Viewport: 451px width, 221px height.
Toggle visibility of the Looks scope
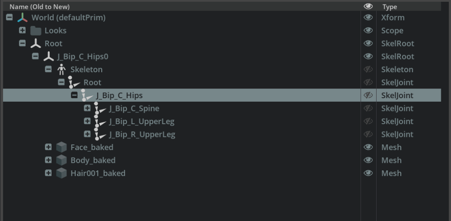click(368, 31)
